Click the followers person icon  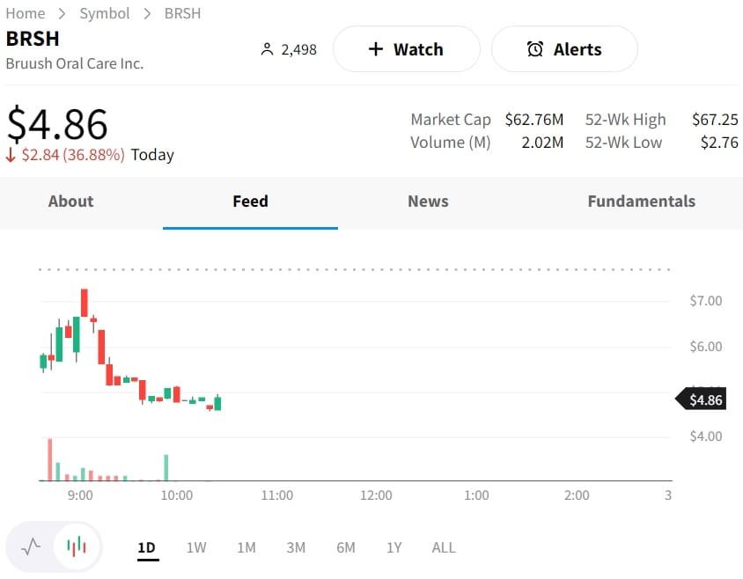tap(268, 50)
